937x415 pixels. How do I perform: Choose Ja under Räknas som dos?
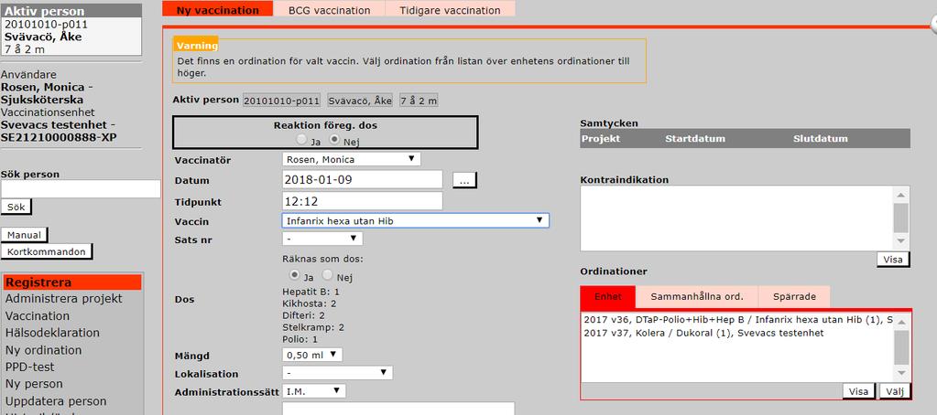[295, 275]
